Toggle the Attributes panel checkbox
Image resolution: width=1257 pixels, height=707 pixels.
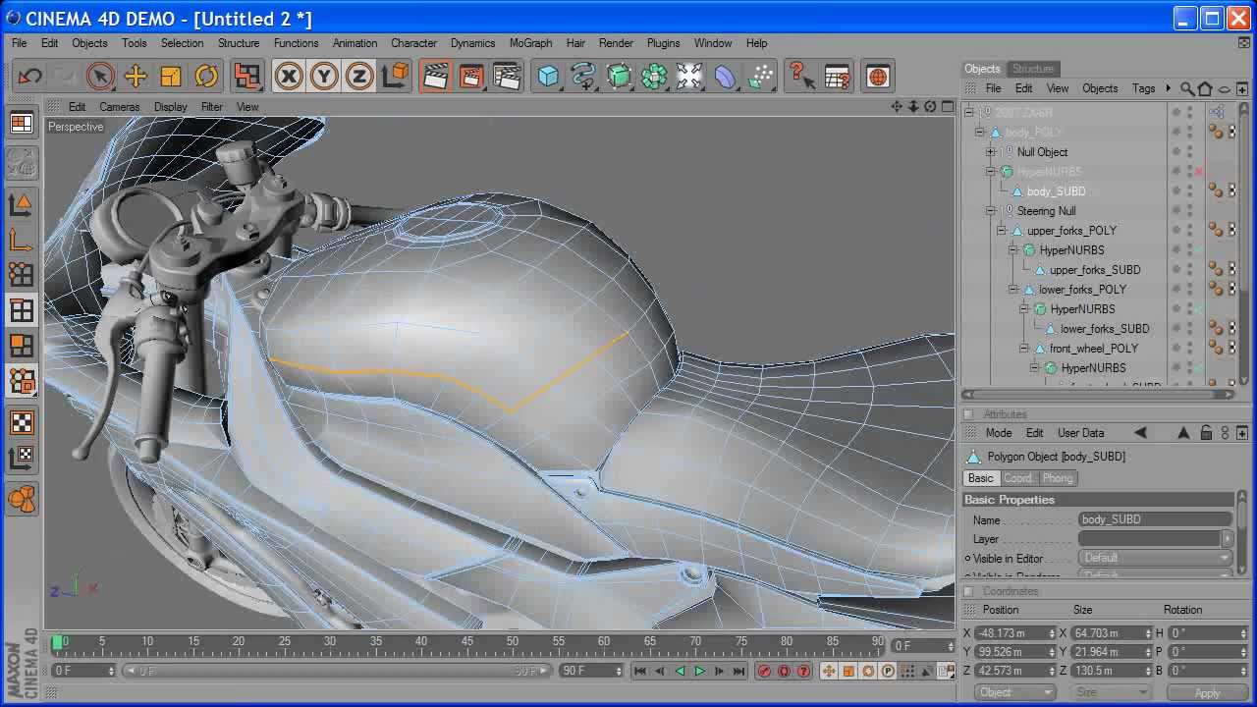point(969,414)
